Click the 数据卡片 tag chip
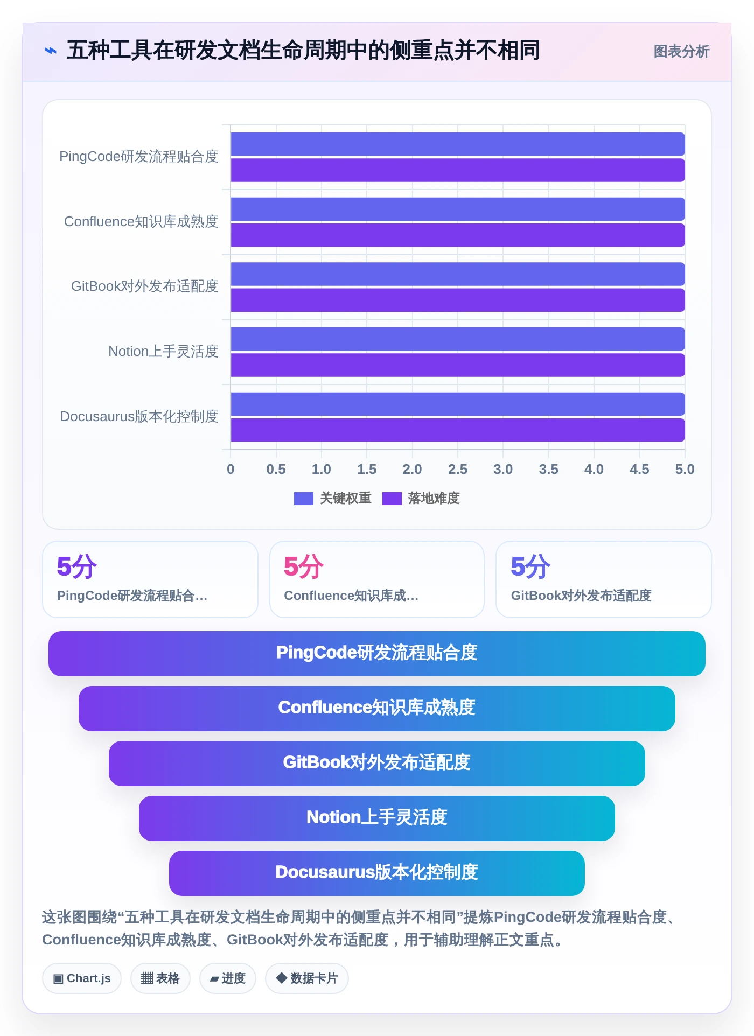This screenshot has width=754, height=1036. pos(307,978)
